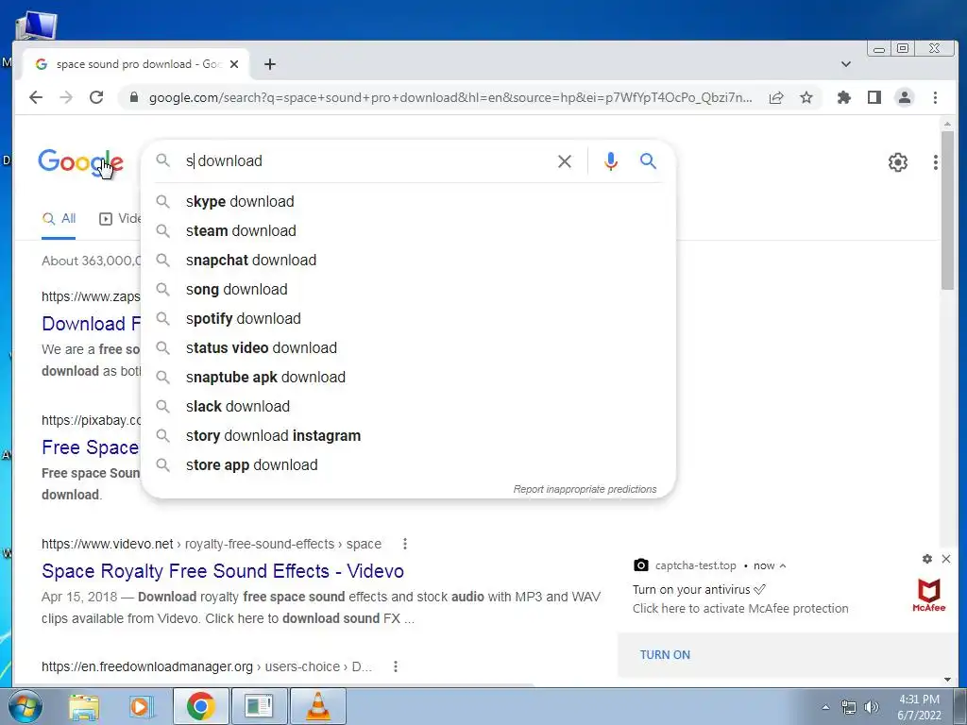Select the "store app download" suggestion
967x725 pixels.
408,464
